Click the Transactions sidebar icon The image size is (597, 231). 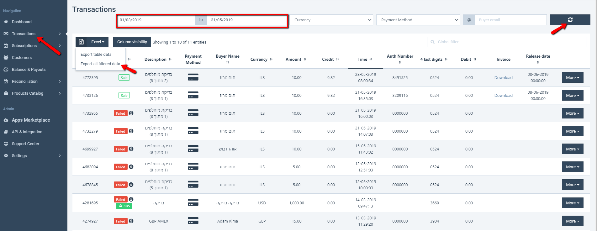click(6, 34)
